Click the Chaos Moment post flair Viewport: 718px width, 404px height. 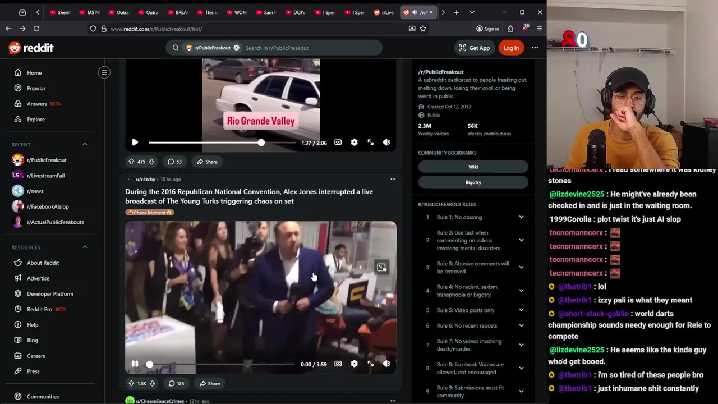pos(150,213)
